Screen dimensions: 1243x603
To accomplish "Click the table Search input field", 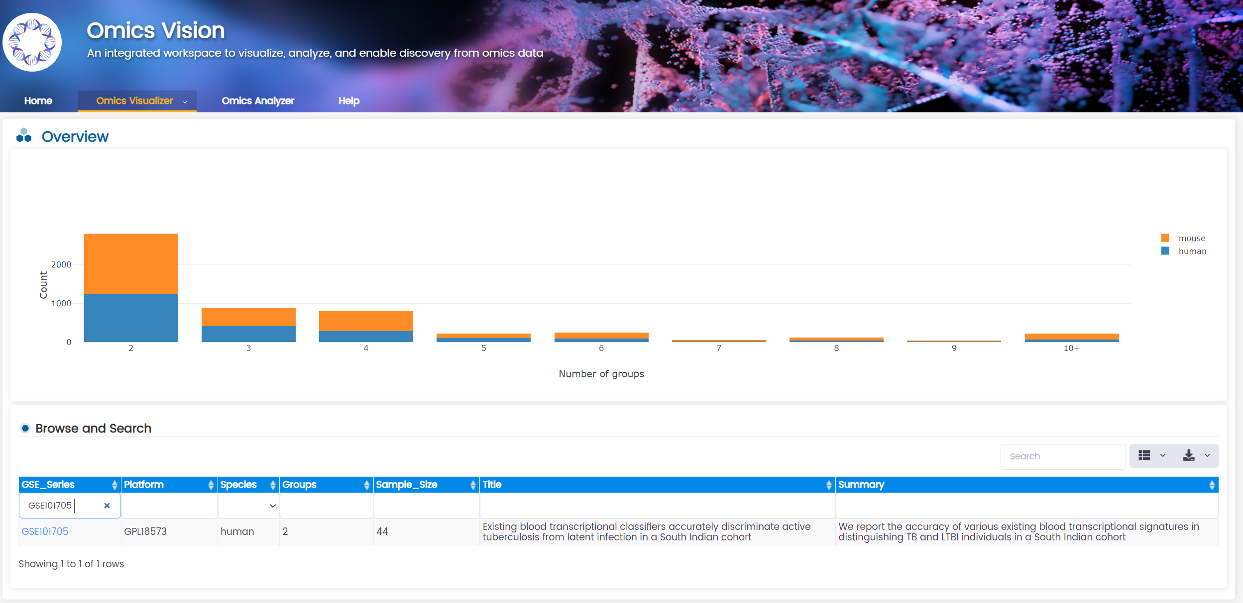I will (x=1062, y=456).
